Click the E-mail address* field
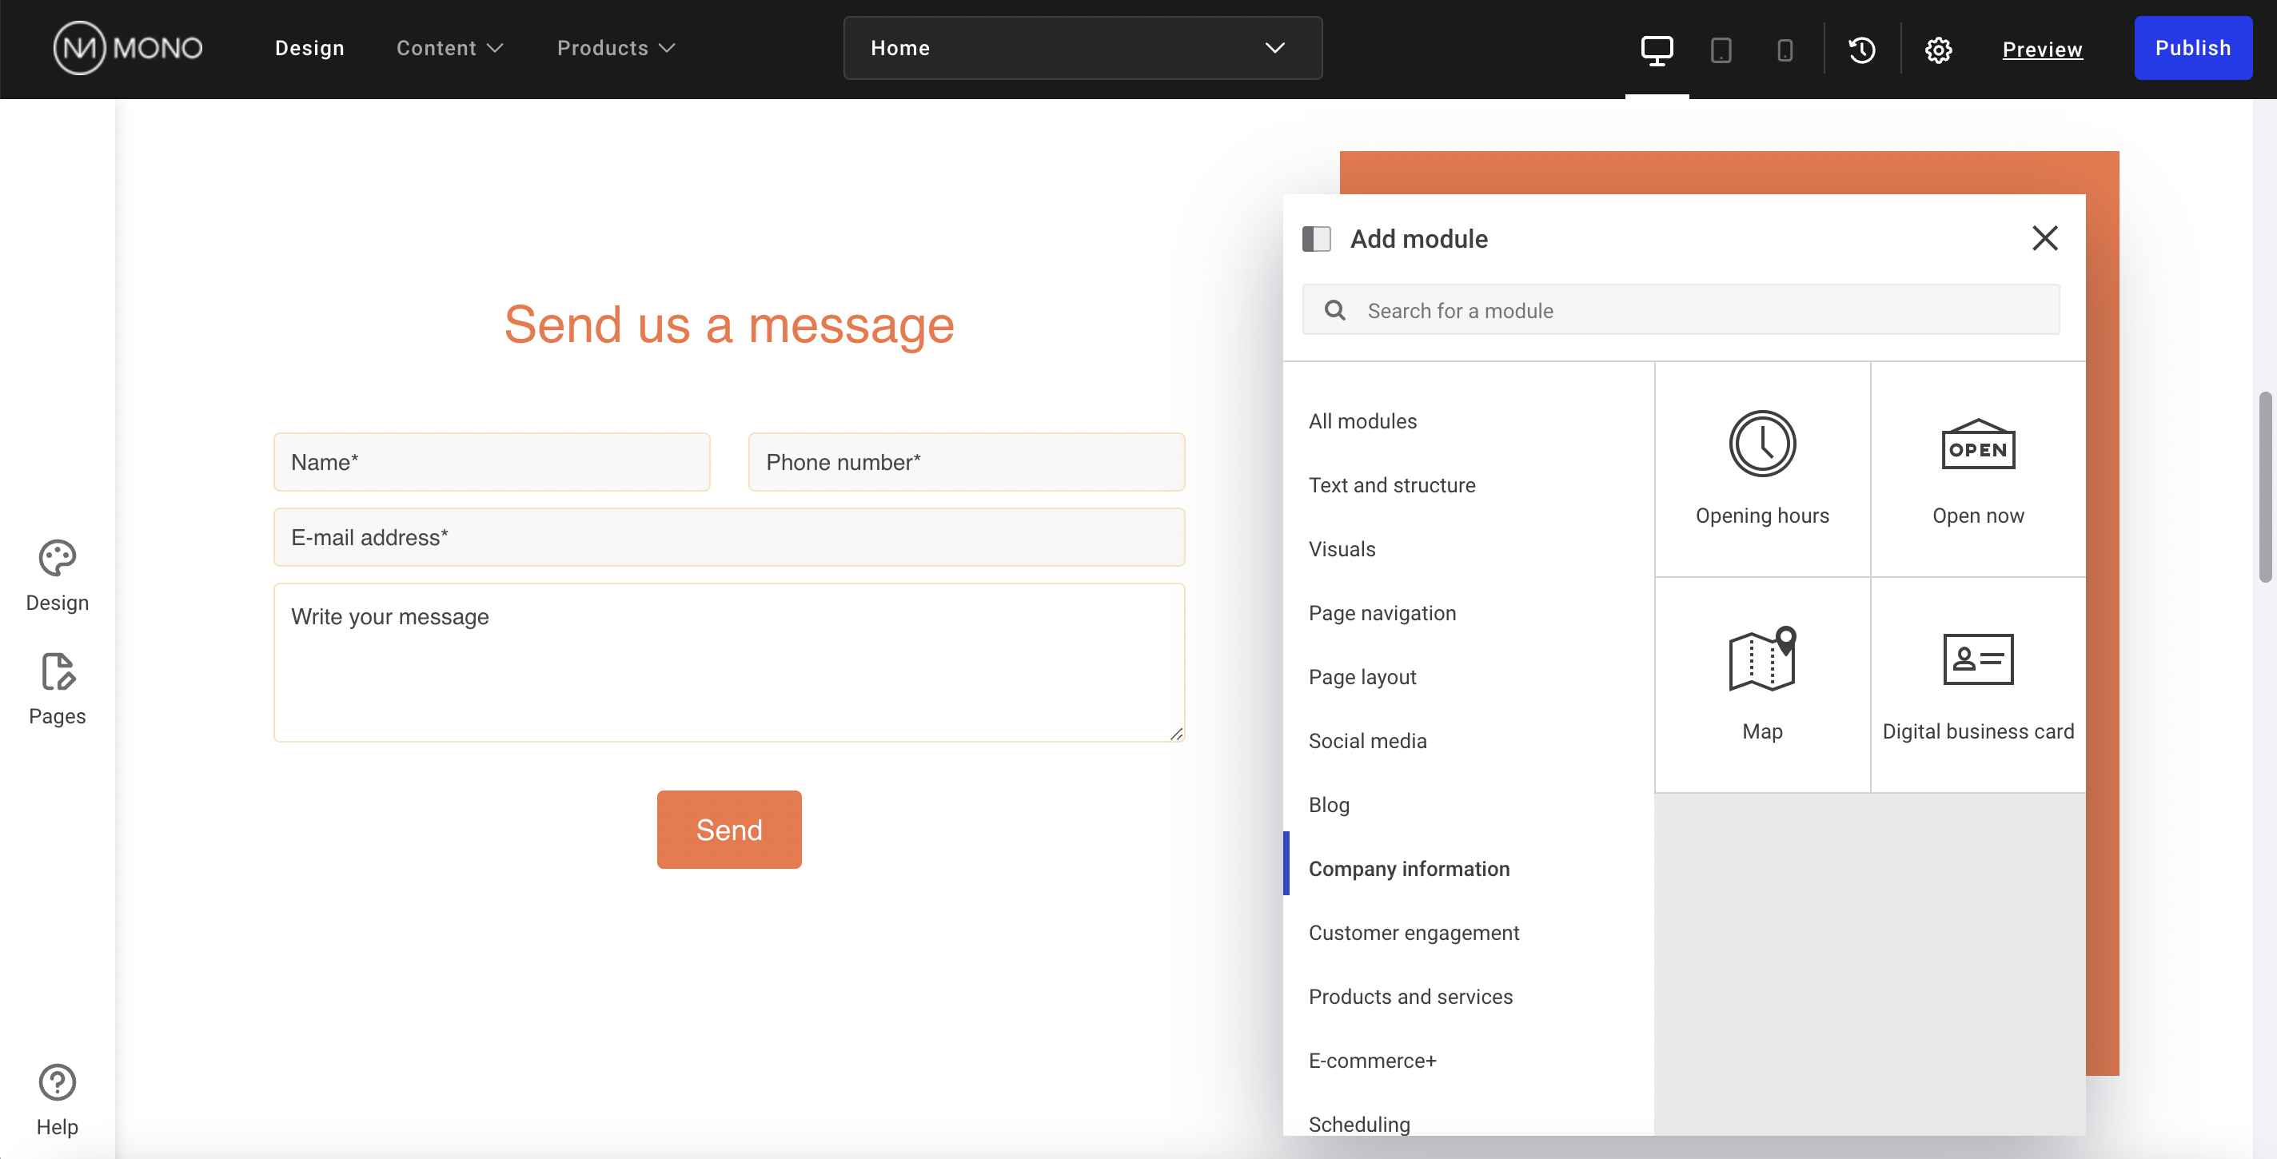2277x1159 pixels. (x=728, y=537)
